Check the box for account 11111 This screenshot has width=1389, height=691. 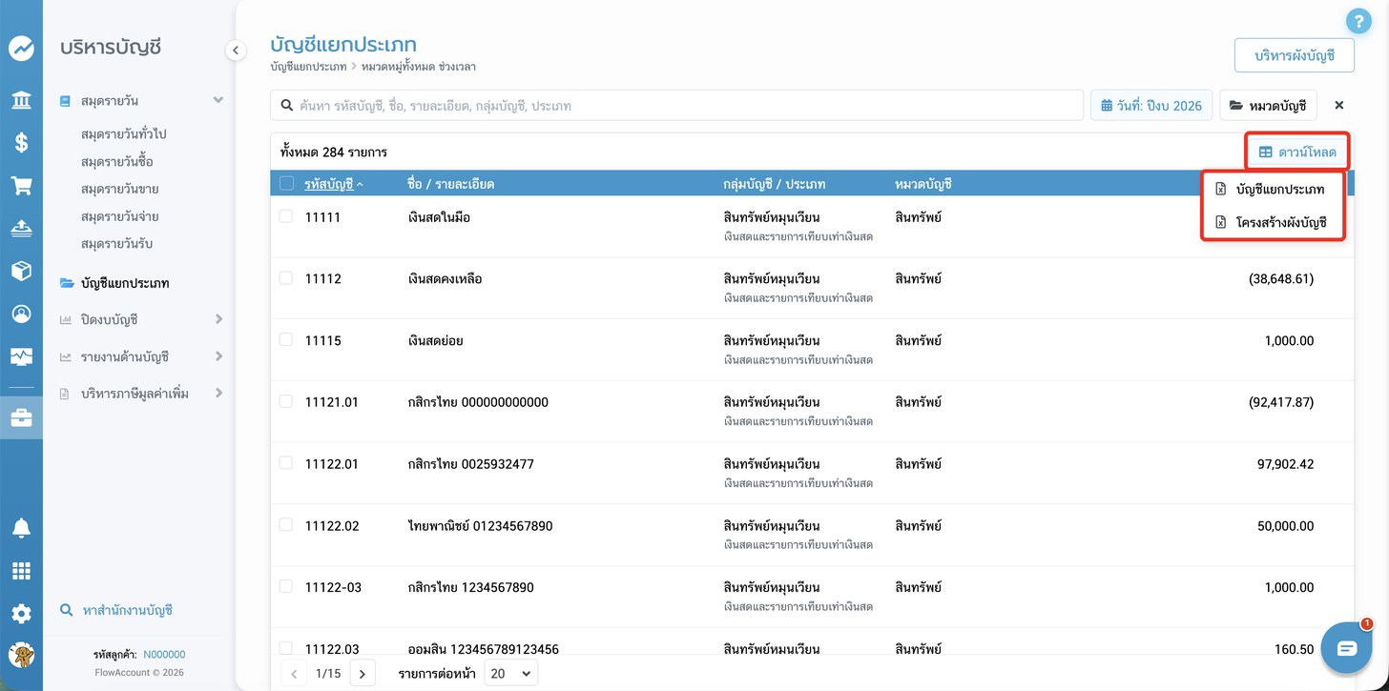pos(286,216)
